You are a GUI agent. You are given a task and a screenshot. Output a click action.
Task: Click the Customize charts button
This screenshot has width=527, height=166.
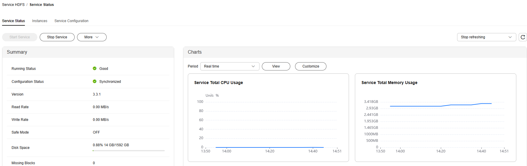pyautogui.click(x=310, y=66)
